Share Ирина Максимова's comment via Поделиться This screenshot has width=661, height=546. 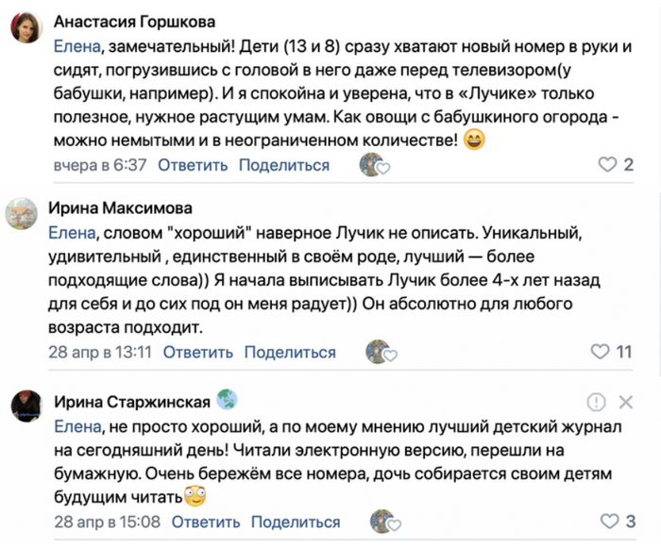click(x=290, y=352)
